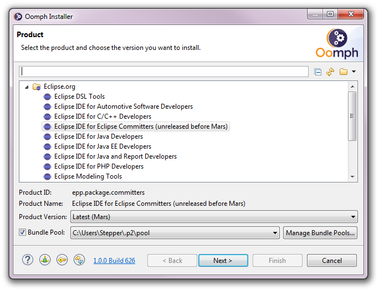Viewport: 379px width, 289px height.
Task: Click the update installer icon
Action: click(79, 260)
